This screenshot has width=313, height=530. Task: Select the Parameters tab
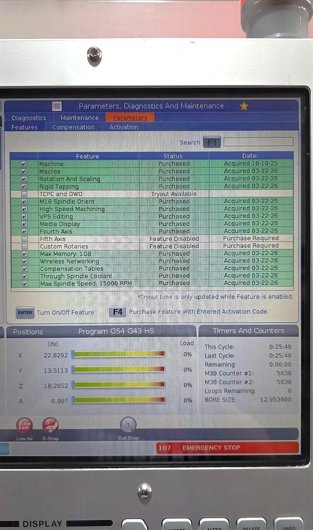coord(130,118)
